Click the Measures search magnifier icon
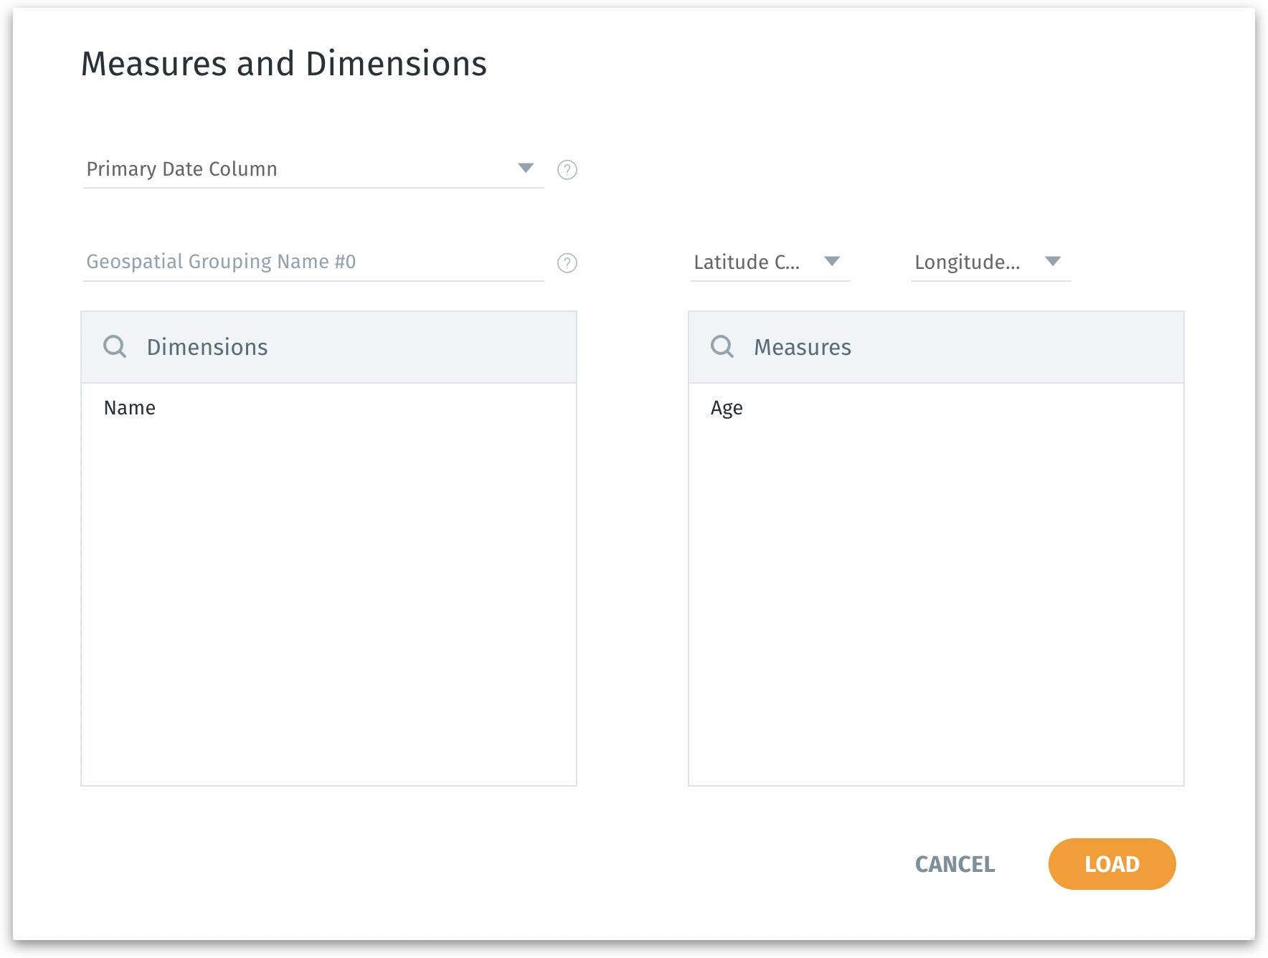 pyautogui.click(x=721, y=347)
